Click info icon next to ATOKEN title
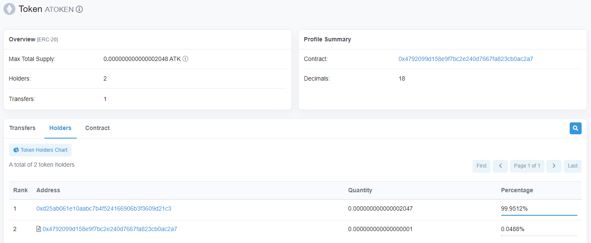Screen dimensions: 591x243 (x=79, y=9)
